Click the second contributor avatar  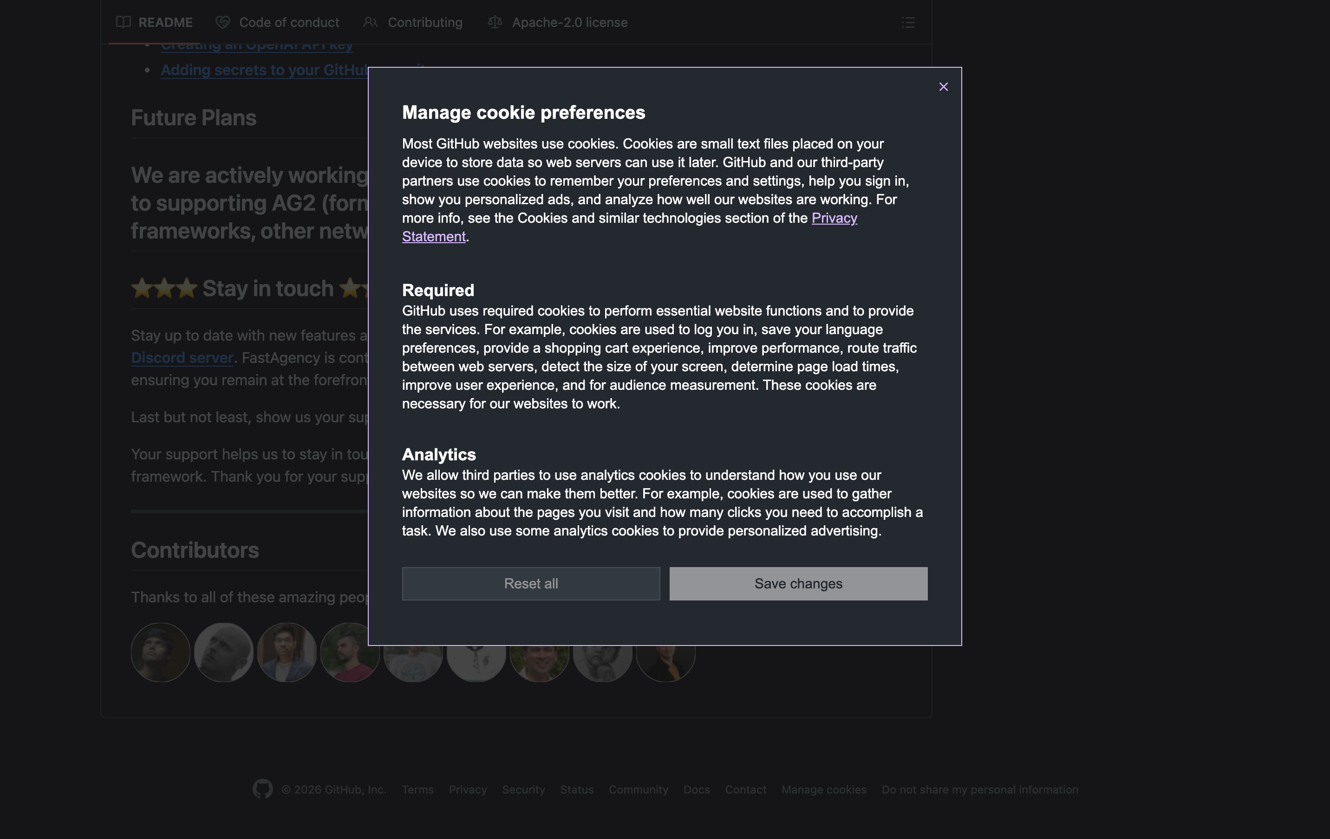point(224,652)
